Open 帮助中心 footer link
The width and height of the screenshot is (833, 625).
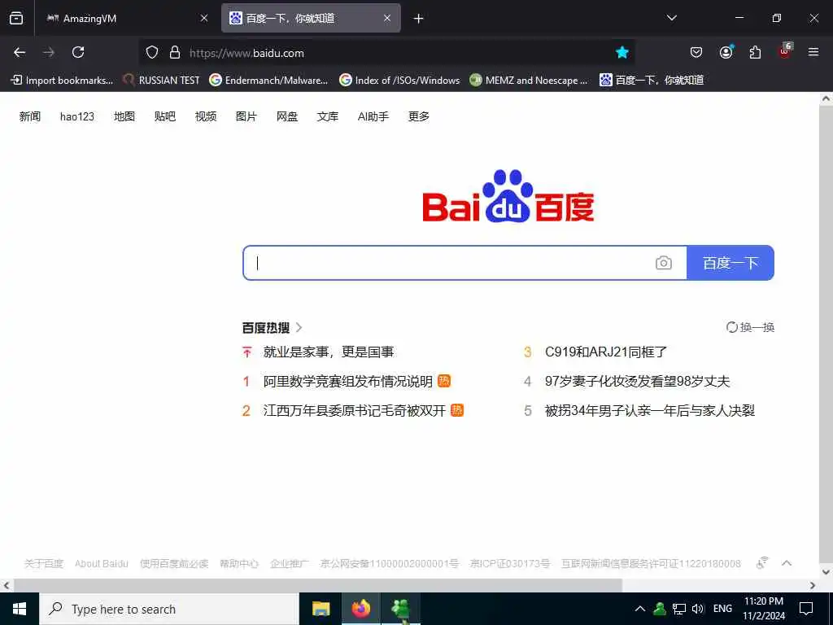(x=239, y=563)
